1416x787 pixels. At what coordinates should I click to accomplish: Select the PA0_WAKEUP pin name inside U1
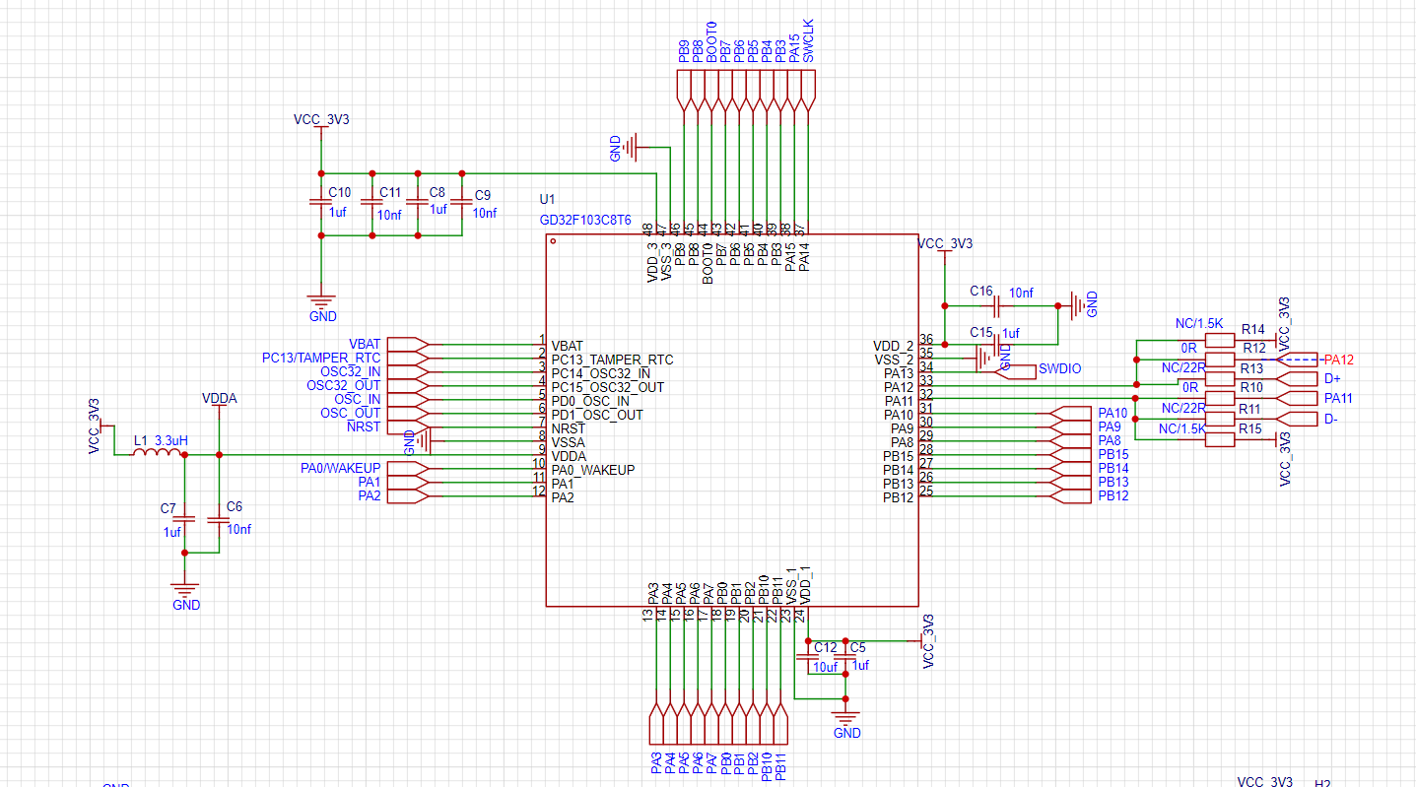593,470
